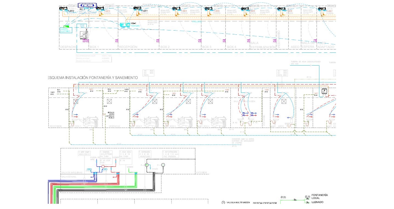The width and height of the screenshot is (394, 209).
Task: Select the F-SE2 fan unit label
Action: click(x=71, y=11)
